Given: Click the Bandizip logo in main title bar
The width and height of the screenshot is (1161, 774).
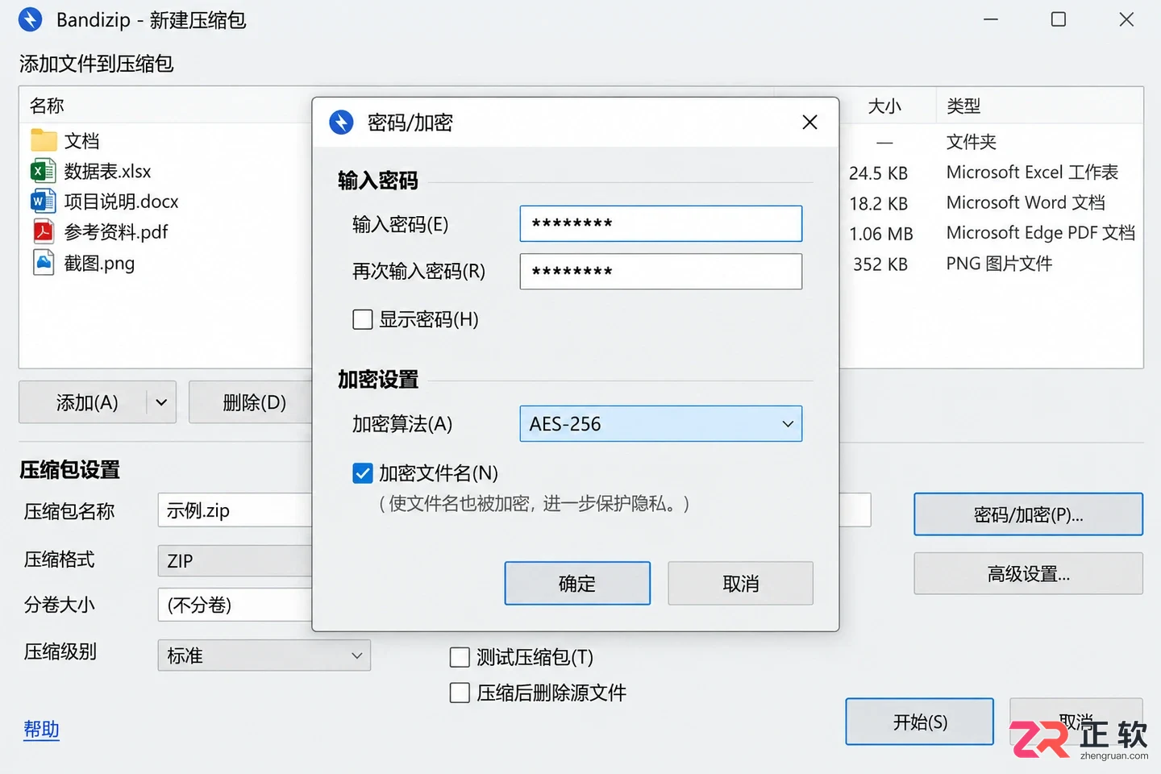Looking at the screenshot, I should [x=30, y=19].
